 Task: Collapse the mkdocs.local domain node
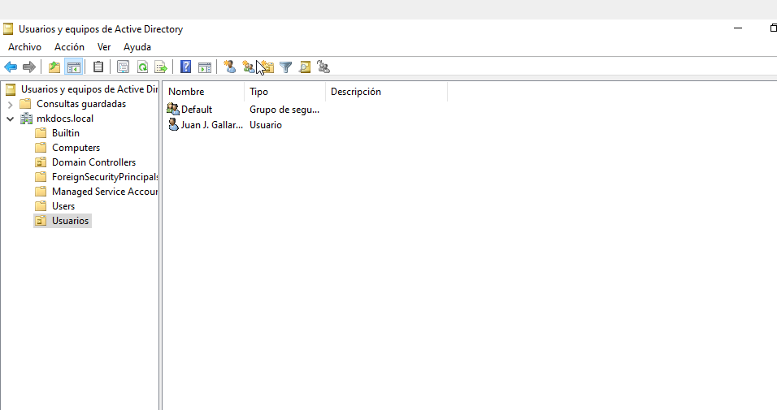(x=10, y=119)
